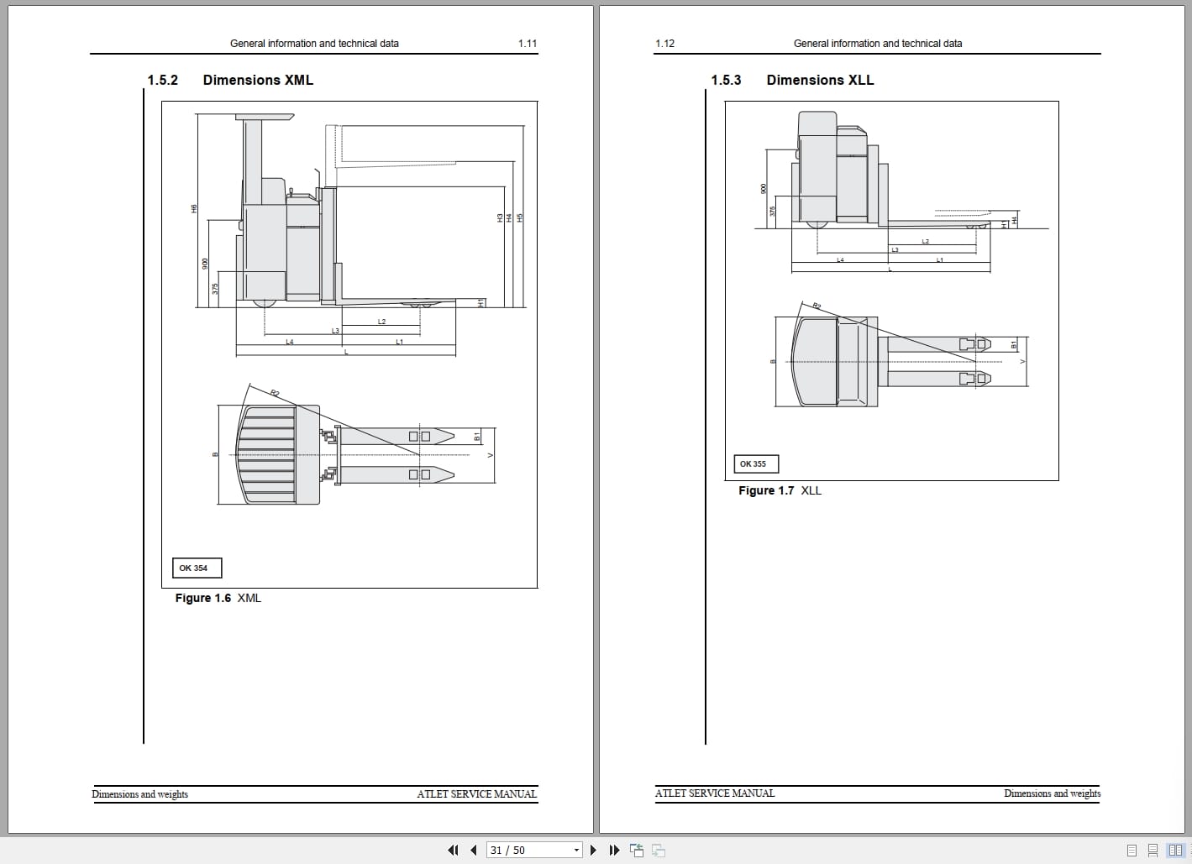Click page number 1.11 in header
1192x864 pixels.
(x=528, y=44)
